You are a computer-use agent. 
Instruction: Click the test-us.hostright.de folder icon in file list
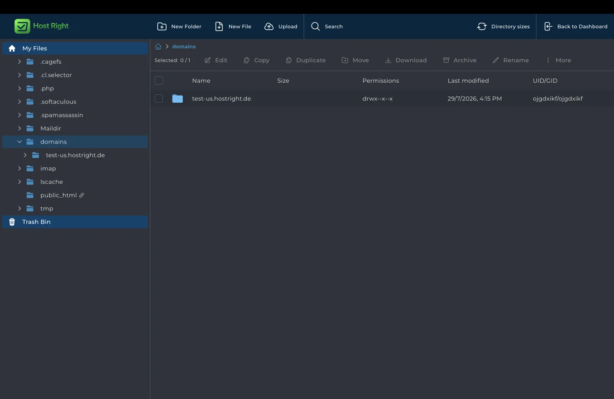coord(178,98)
